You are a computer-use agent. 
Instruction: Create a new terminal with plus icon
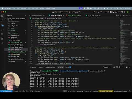(110, 67)
